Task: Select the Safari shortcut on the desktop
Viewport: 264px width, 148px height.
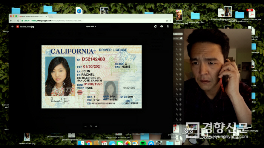Action: click(x=79, y=11)
